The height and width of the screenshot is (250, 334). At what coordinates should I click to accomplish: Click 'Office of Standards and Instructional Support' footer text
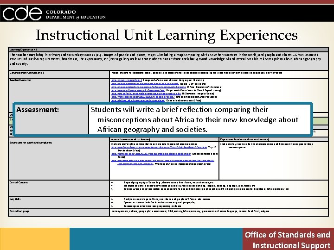click(288, 240)
